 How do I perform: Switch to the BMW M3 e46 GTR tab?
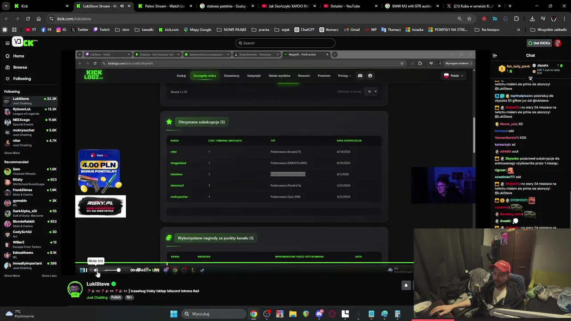[411, 6]
